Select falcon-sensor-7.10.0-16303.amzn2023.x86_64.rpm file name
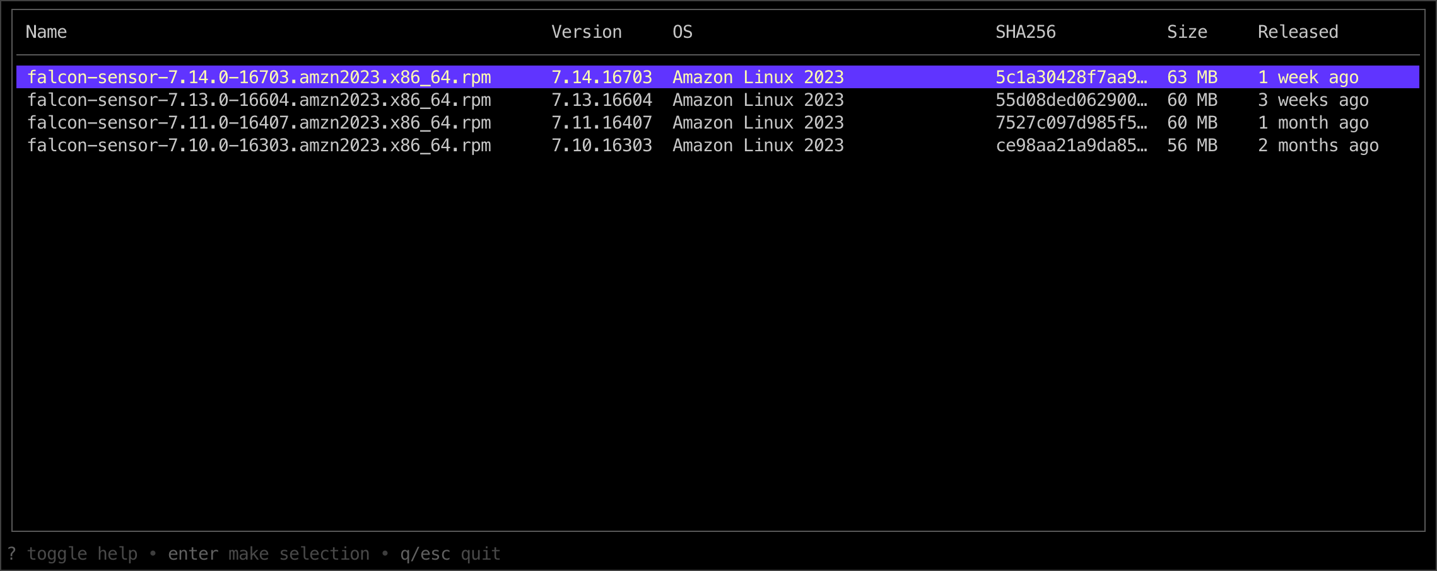This screenshot has width=1437, height=571. tap(259, 146)
